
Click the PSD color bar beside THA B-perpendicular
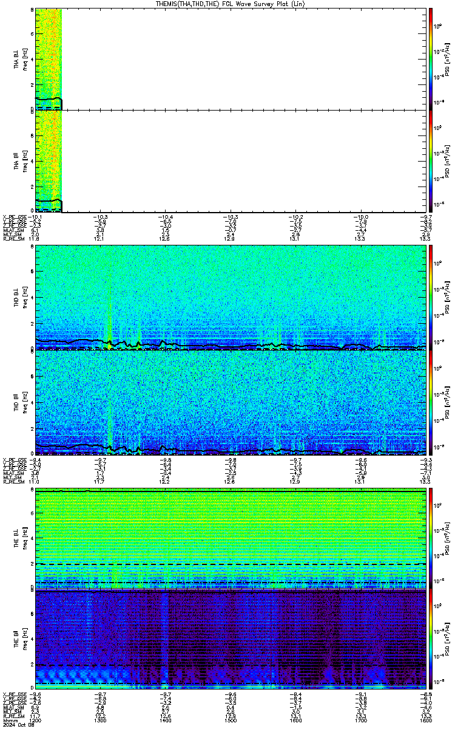point(431,59)
